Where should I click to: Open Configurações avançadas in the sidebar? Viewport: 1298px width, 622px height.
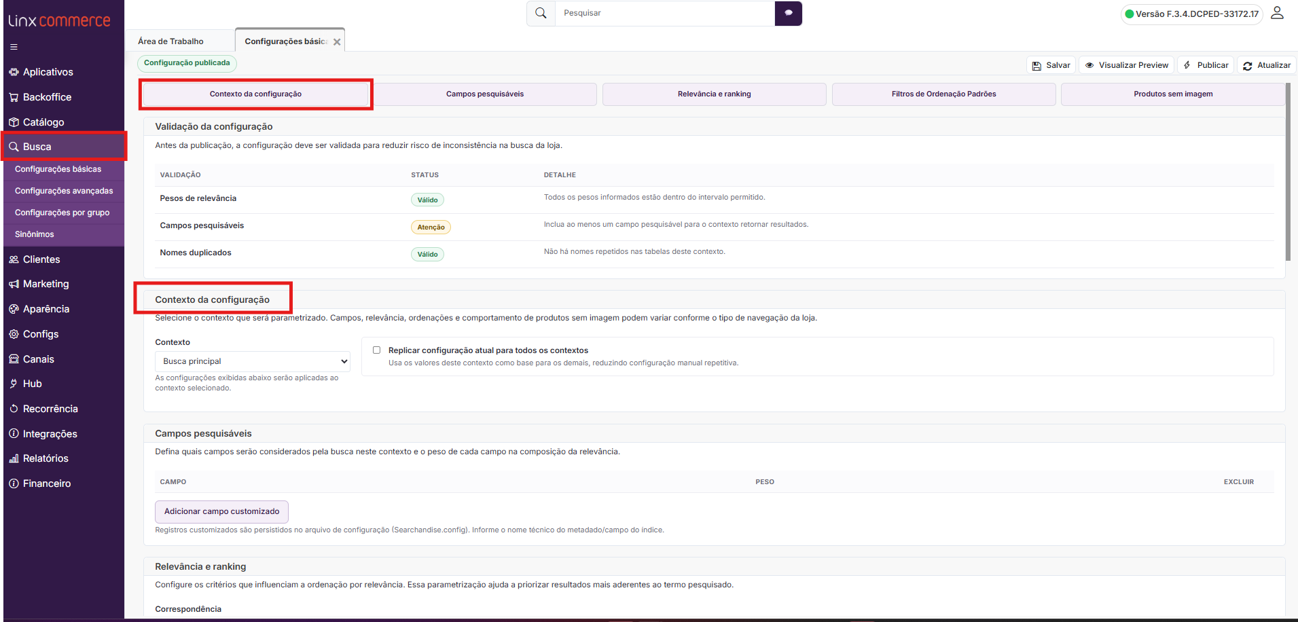(63, 191)
